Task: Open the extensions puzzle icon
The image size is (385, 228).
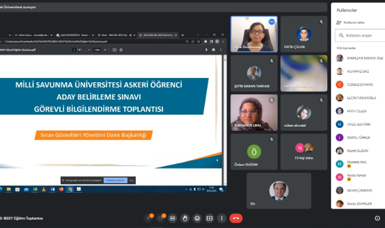Action: (x=205, y=41)
